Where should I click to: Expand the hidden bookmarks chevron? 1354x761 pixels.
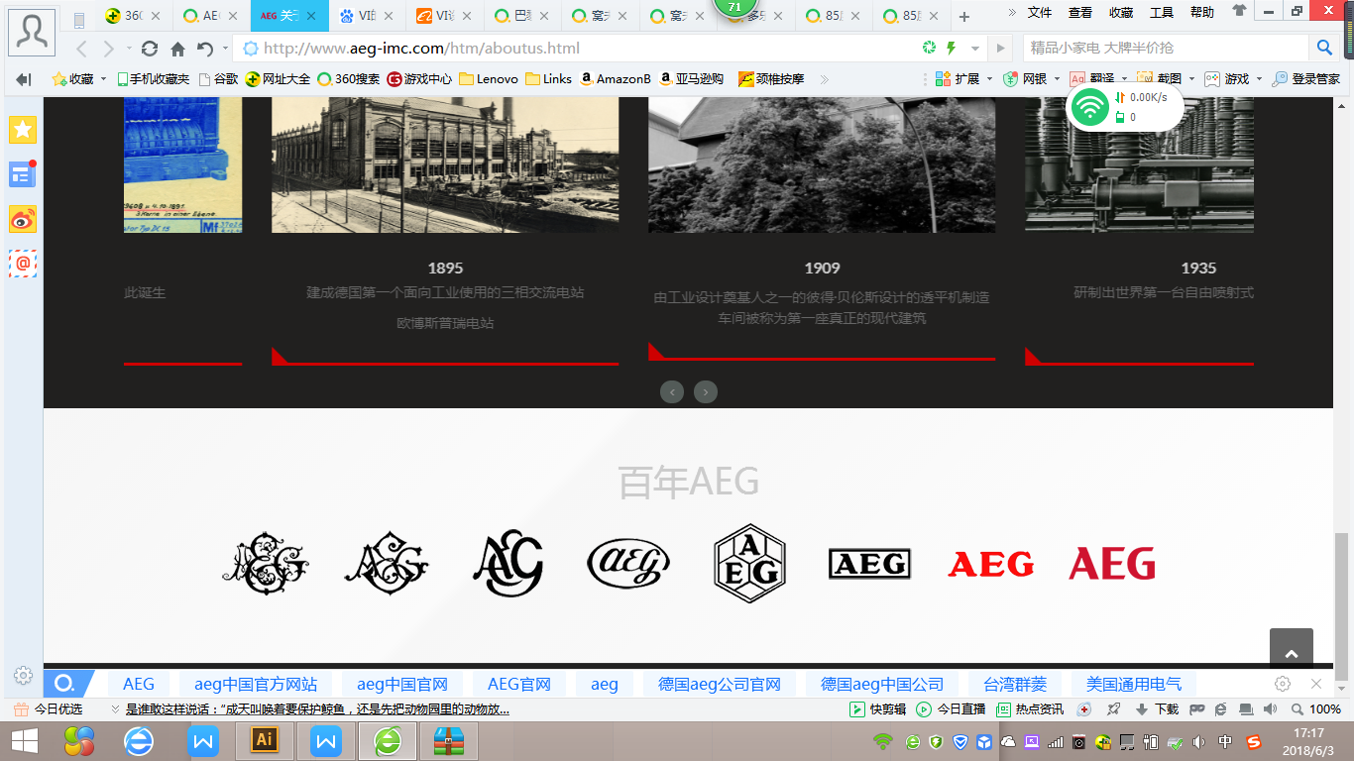click(824, 79)
